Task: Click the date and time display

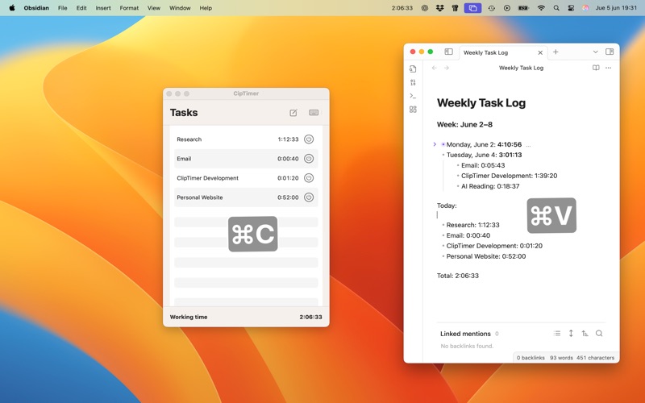Action: coord(616,8)
